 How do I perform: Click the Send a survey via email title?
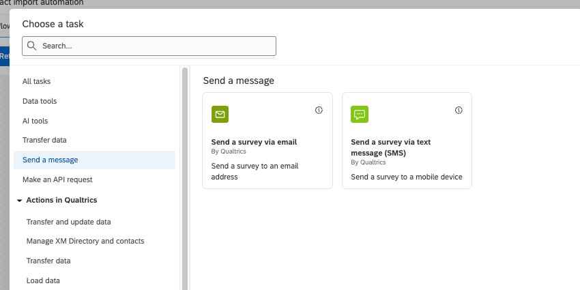(x=254, y=142)
